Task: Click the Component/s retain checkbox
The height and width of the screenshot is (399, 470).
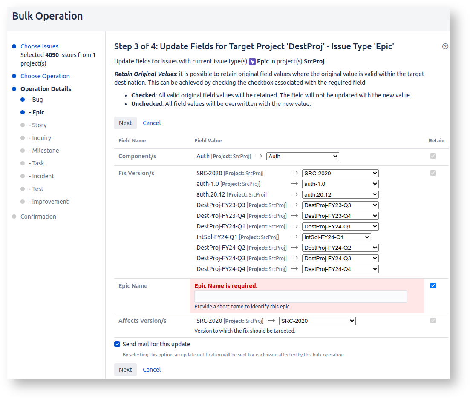Action: (433, 156)
